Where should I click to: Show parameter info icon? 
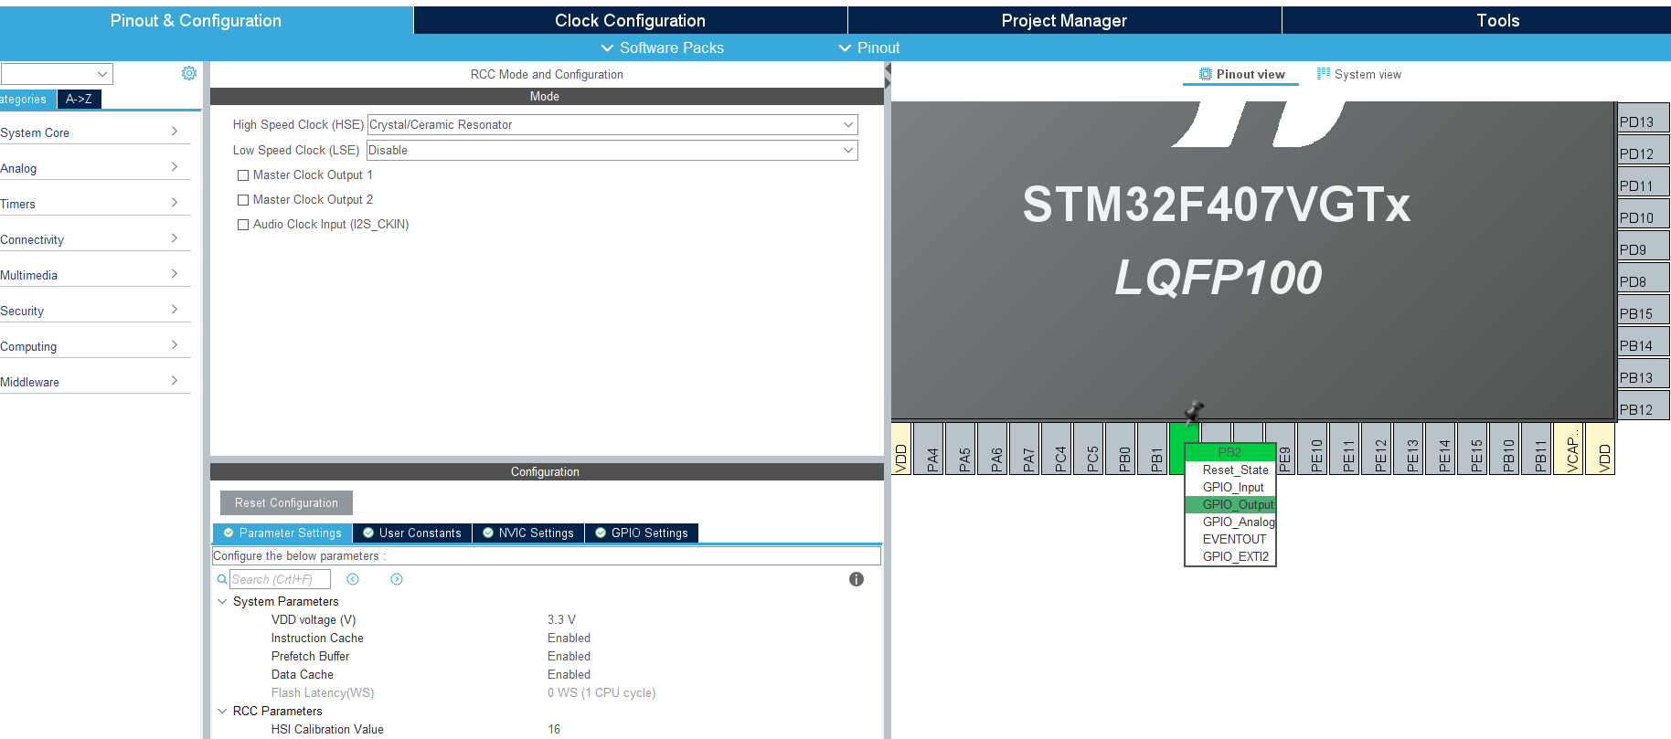[857, 579]
